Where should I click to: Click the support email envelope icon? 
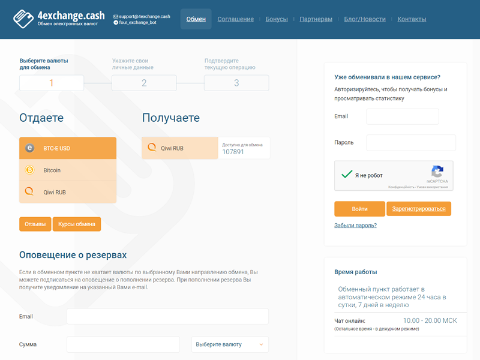click(x=116, y=16)
